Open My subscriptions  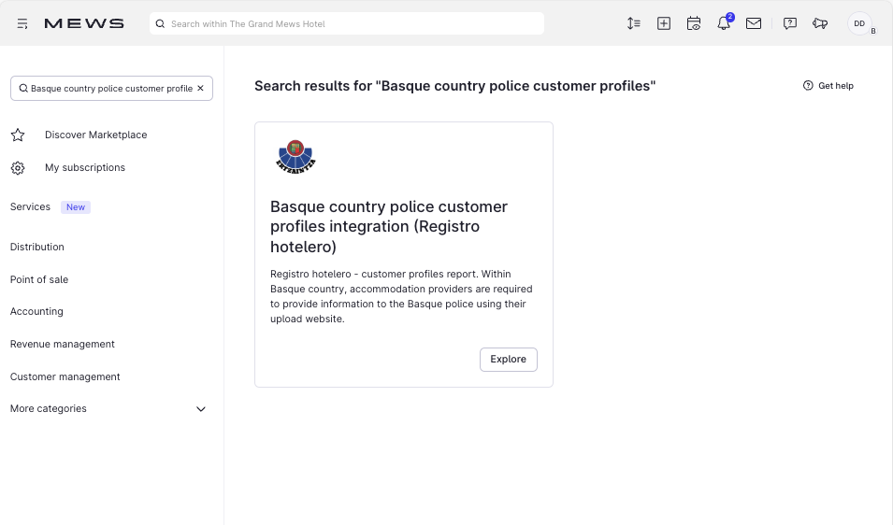pos(85,167)
